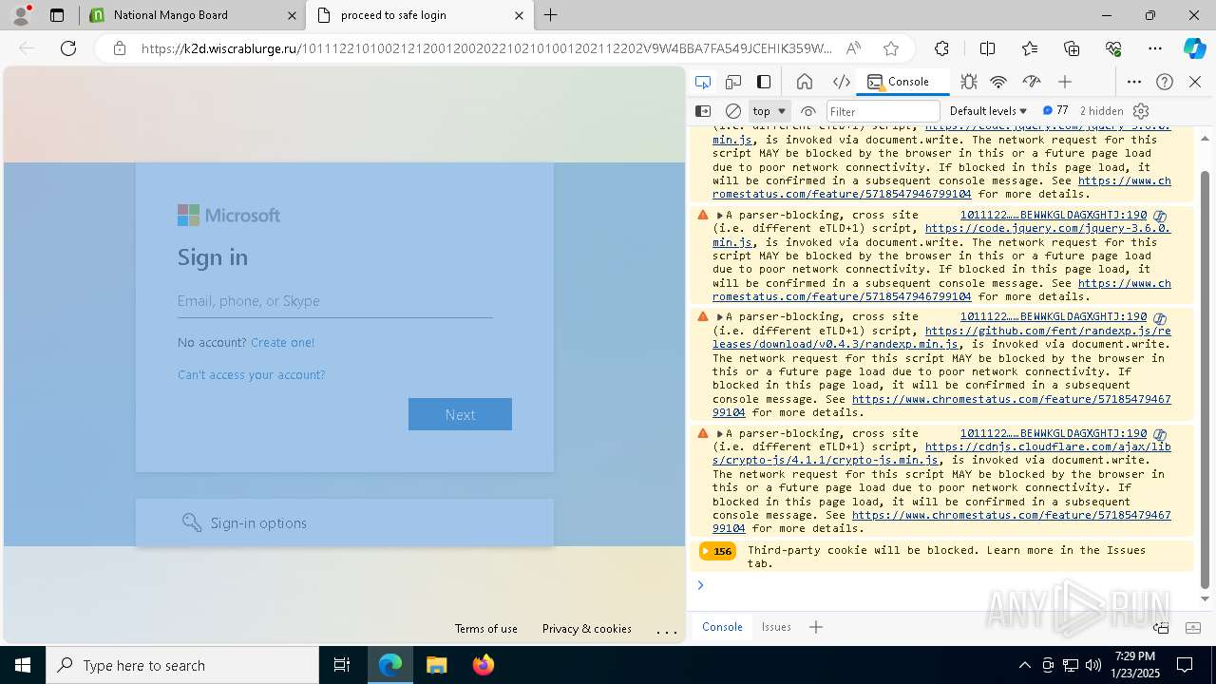1216x684 pixels.
Task: Expand the second jquery parser-blocking warning
Action: coord(720,216)
